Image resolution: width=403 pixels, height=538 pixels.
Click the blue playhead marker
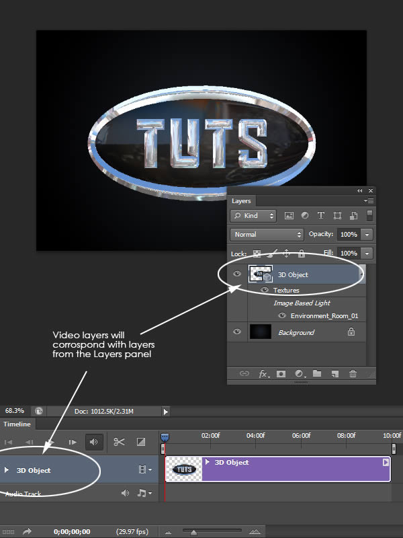click(x=165, y=437)
